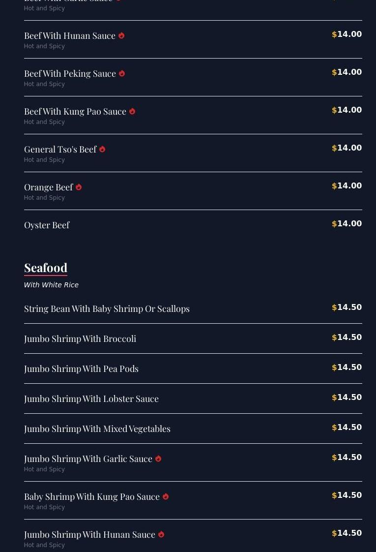Screen dimensions: 376x552
Task: Click the spicy icon beside Baby Shrimp With Kung Pao Sauce
Action: click(166, 497)
